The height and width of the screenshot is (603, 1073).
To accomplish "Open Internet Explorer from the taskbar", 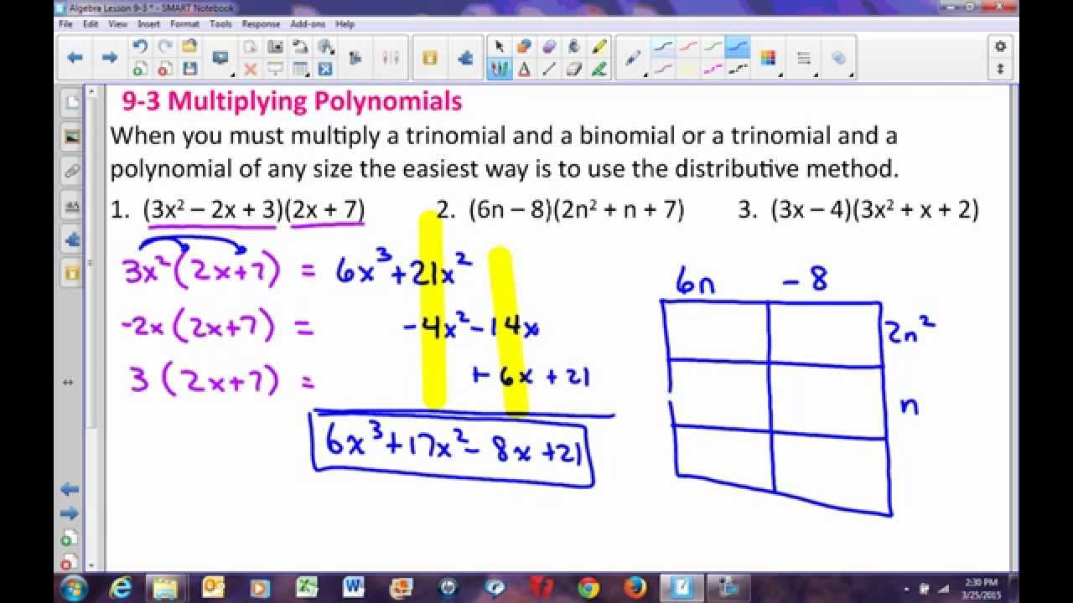I will click(122, 587).
